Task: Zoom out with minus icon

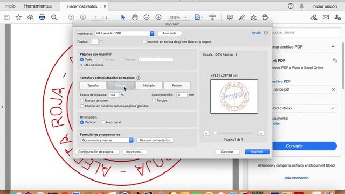Action: tap(147, 17)
